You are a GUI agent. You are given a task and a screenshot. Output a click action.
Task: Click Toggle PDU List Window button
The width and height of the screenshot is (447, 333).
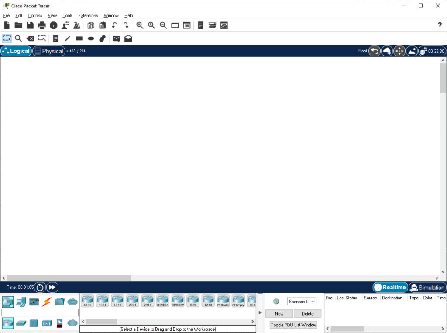click(294, 325)
